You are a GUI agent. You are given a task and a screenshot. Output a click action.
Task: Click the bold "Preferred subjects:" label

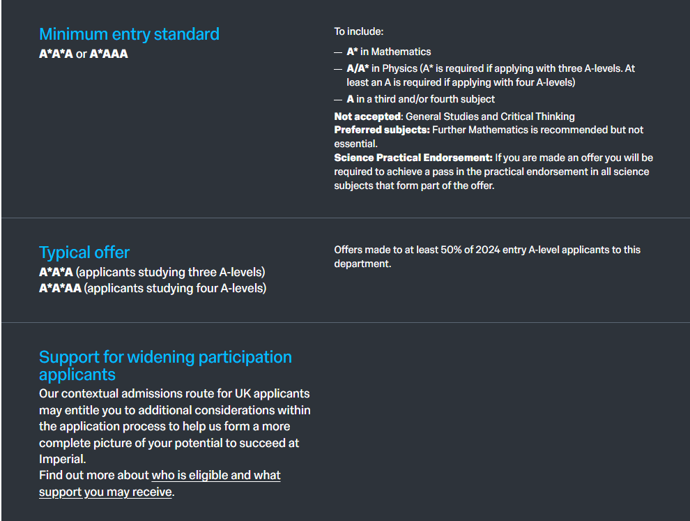point(382,130)
